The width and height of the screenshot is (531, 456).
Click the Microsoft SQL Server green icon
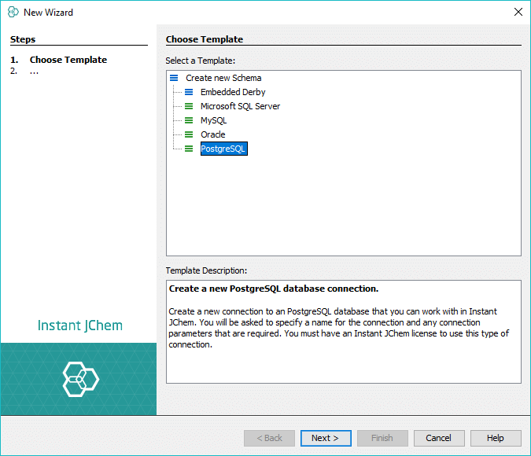189,106
